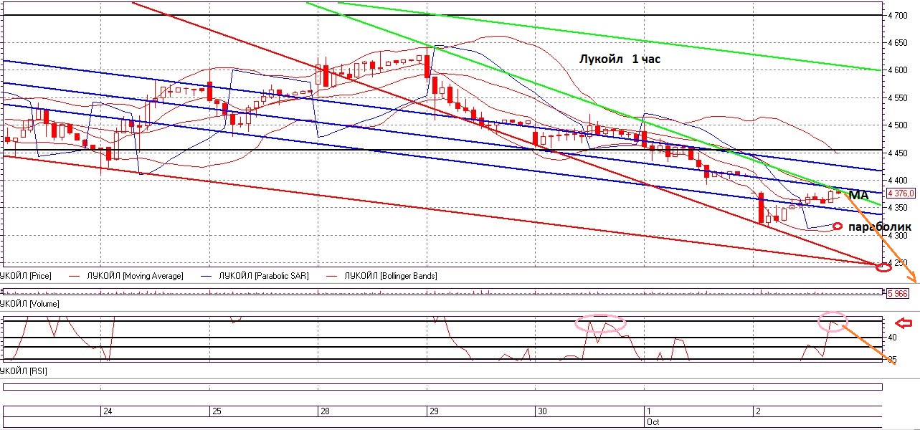
Task: Click the date label 1 above Oct
Action: 648,411
